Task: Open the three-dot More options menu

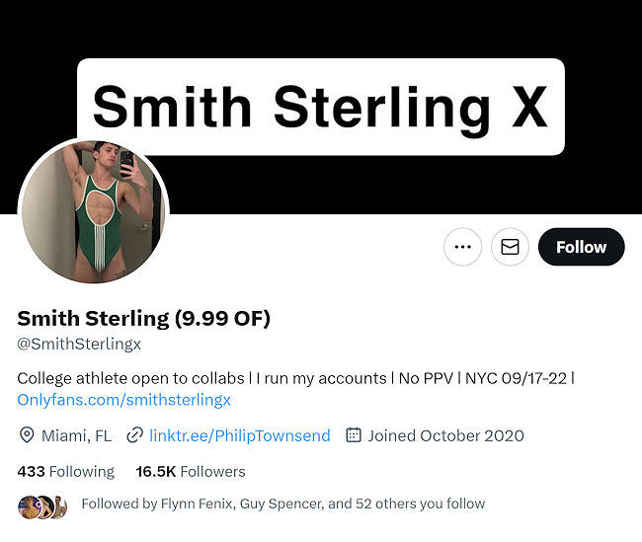Action: click(462, 247)
